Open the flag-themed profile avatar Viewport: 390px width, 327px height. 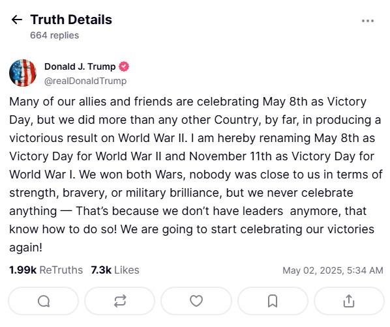point(23,73)
